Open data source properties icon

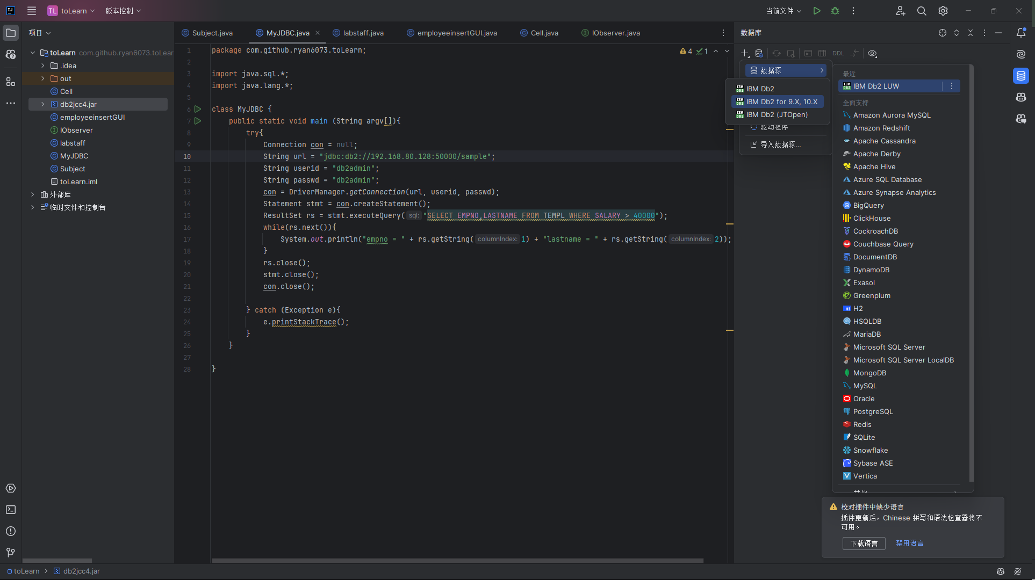point(759,54)
